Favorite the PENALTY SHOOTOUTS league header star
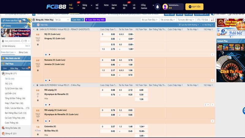This screenshot has height=138, width=245. click(37, 29)
